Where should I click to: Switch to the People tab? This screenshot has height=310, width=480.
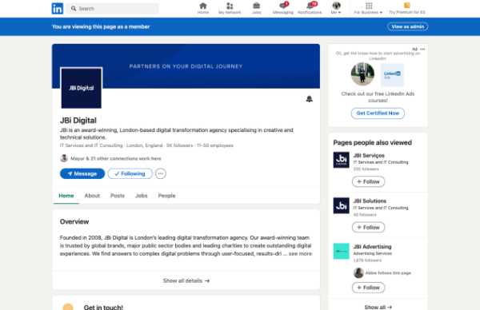(x=167, y=196)
